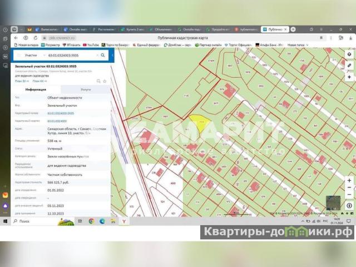Show hidden system tray icons
The height and width of the screenshot is (267, 356).
[x=303, y=221]
